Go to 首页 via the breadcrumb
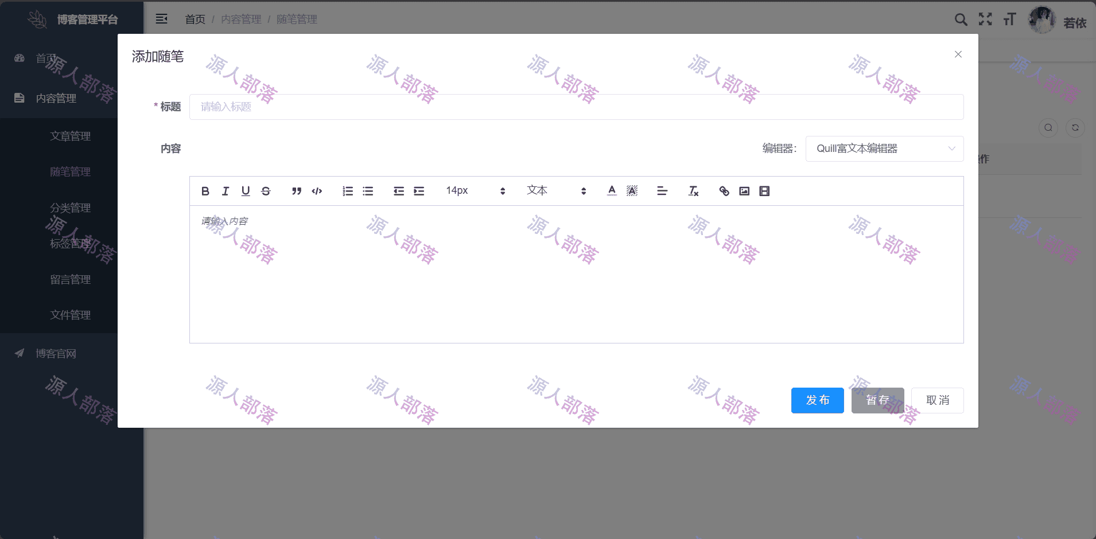The height and width of the screenshot is (539, 1096). tap(195, 19)
